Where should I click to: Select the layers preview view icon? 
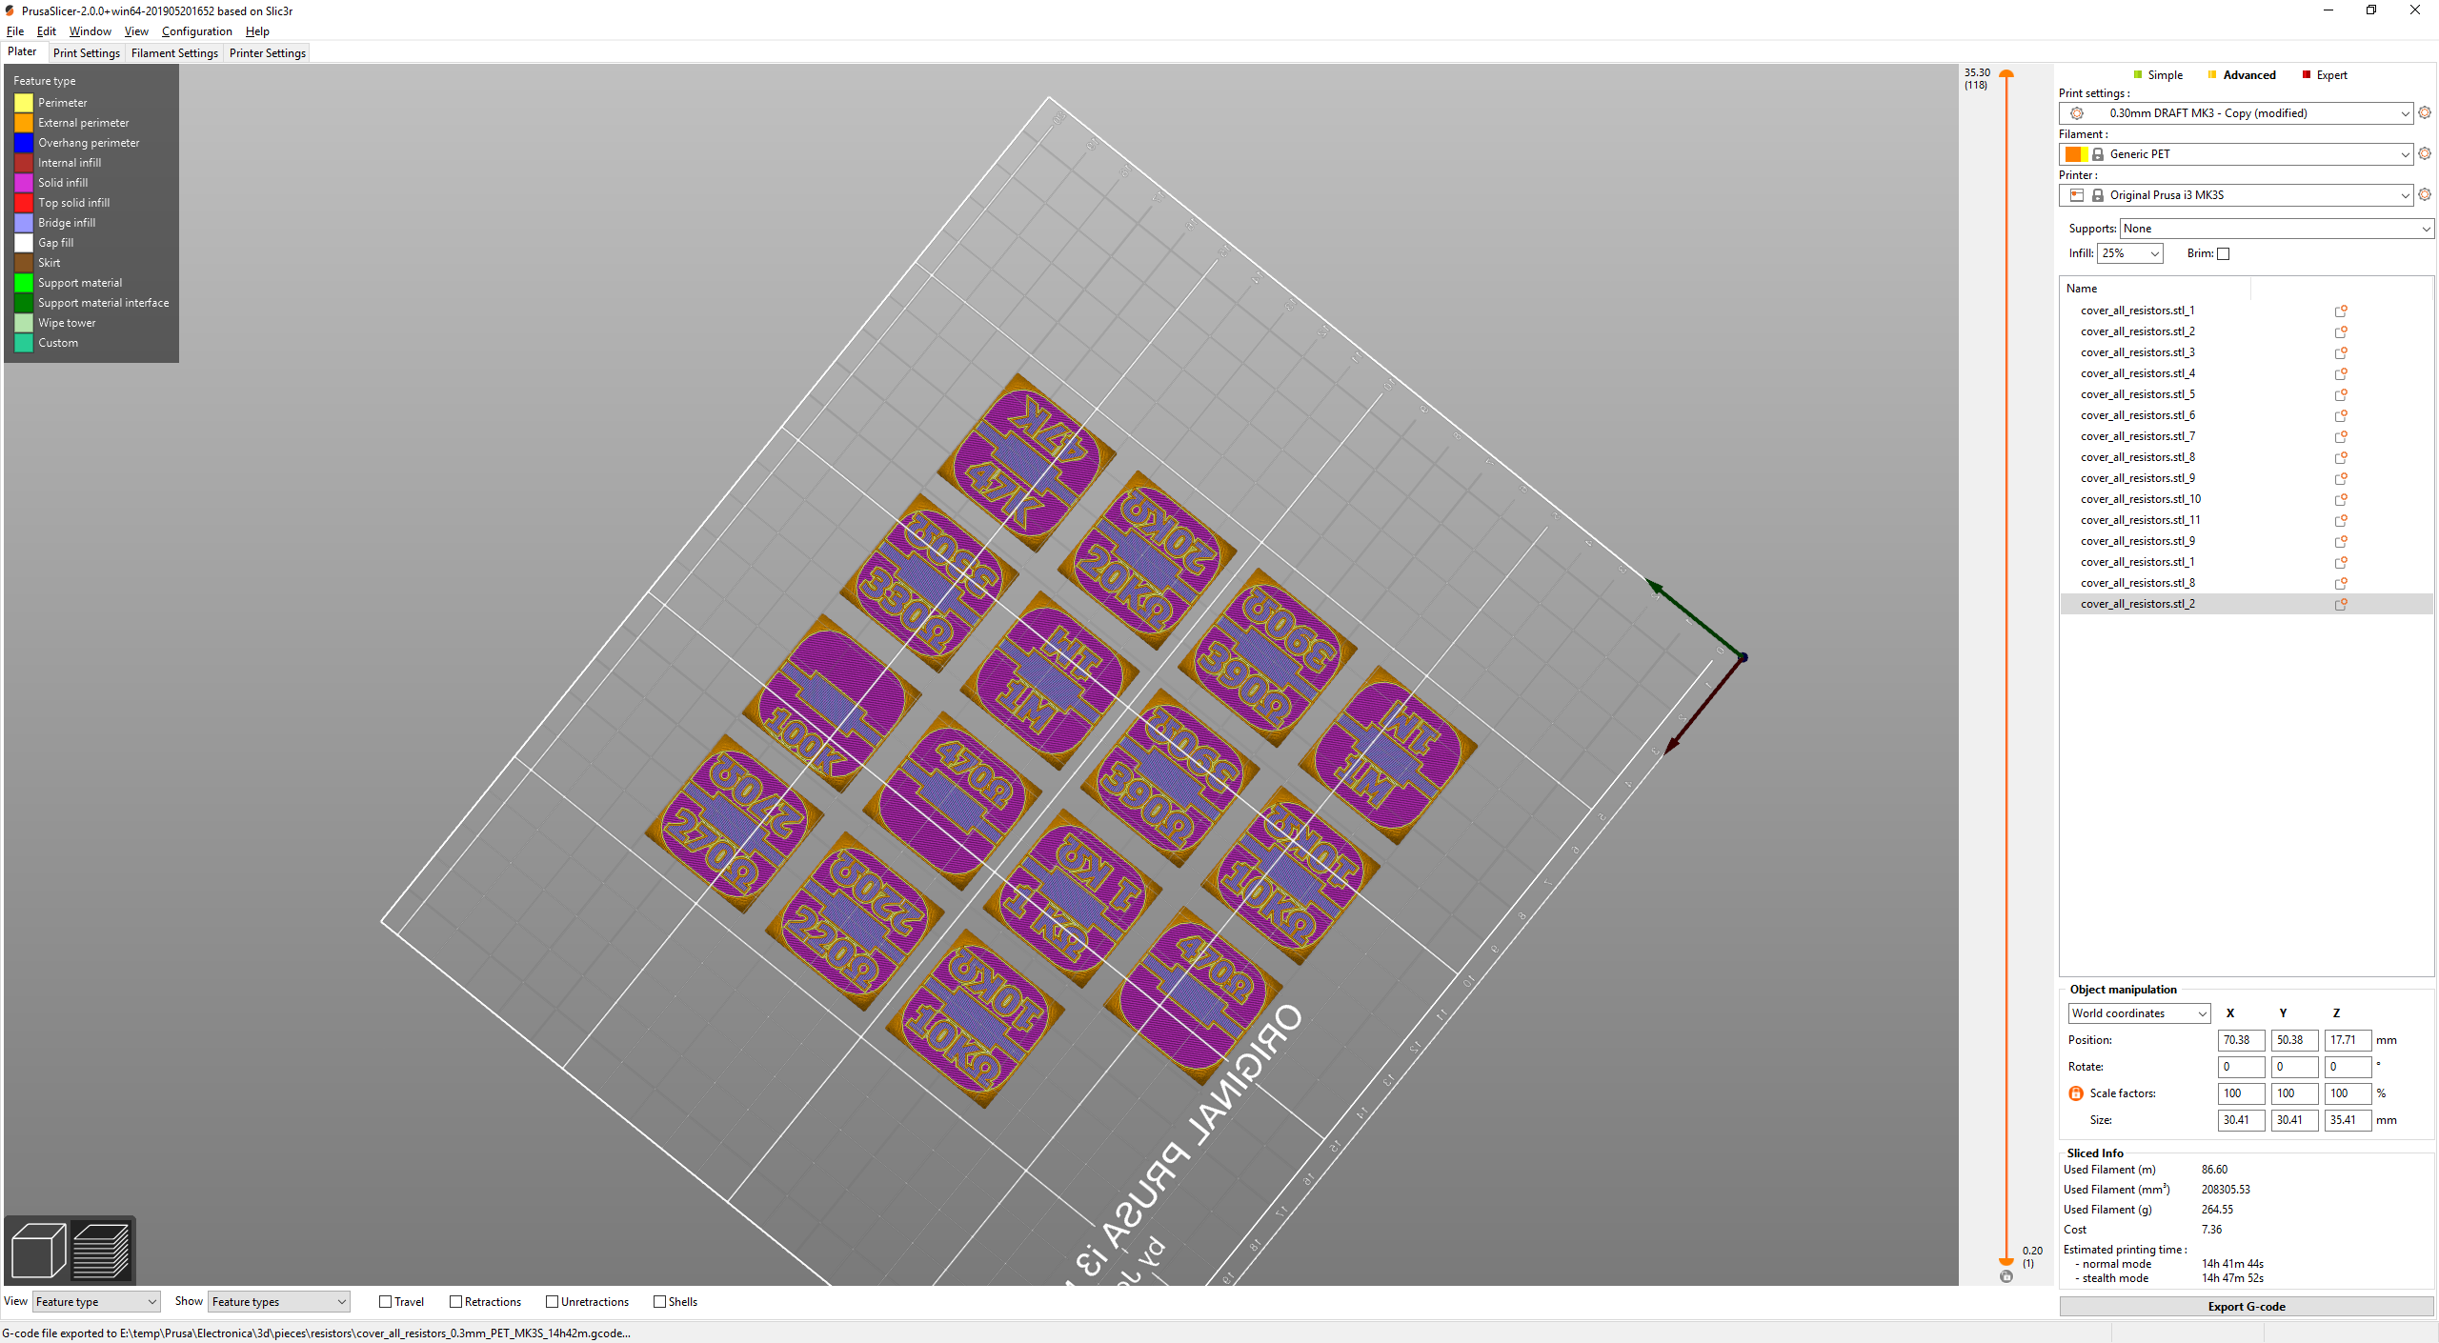pos(101,1250)
